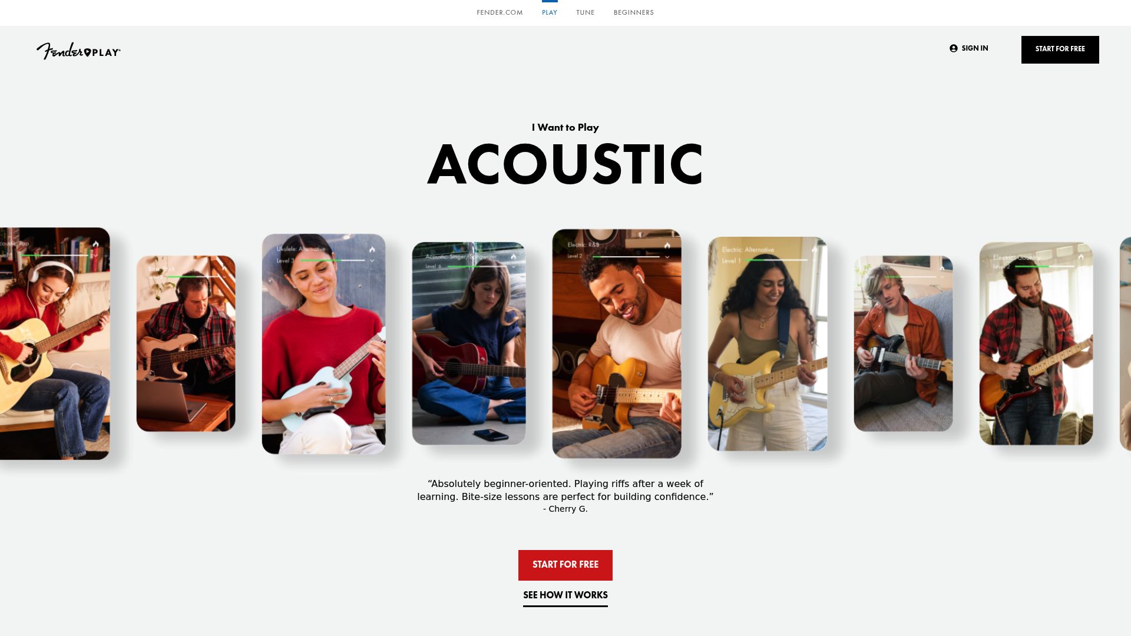The height and width of the screenshot is (636, 1131).
Task: Select the PLAY tab
Action: (x=550, y=12)
